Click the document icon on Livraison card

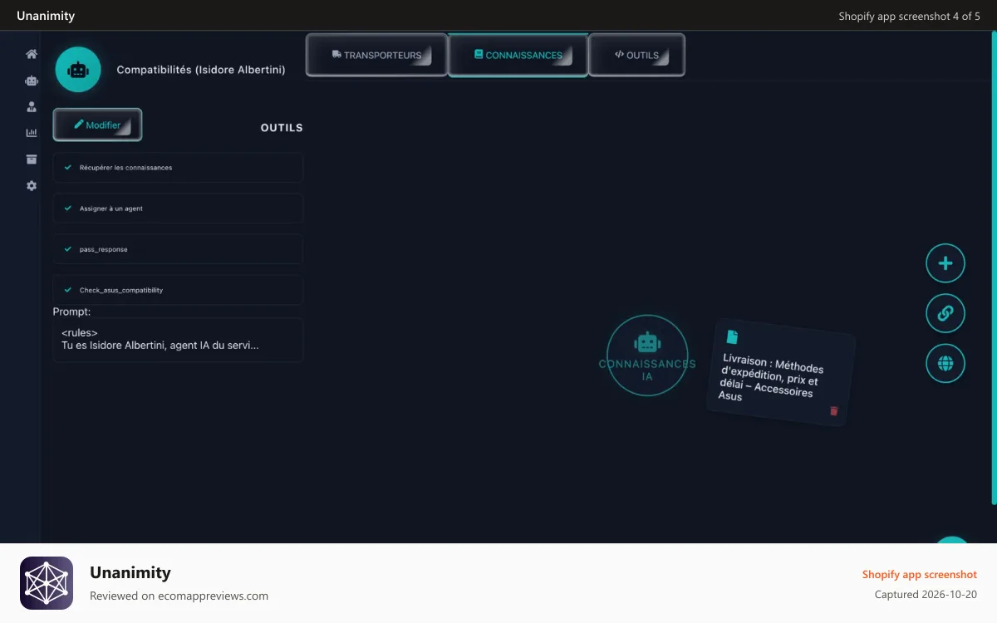[732, 336]
